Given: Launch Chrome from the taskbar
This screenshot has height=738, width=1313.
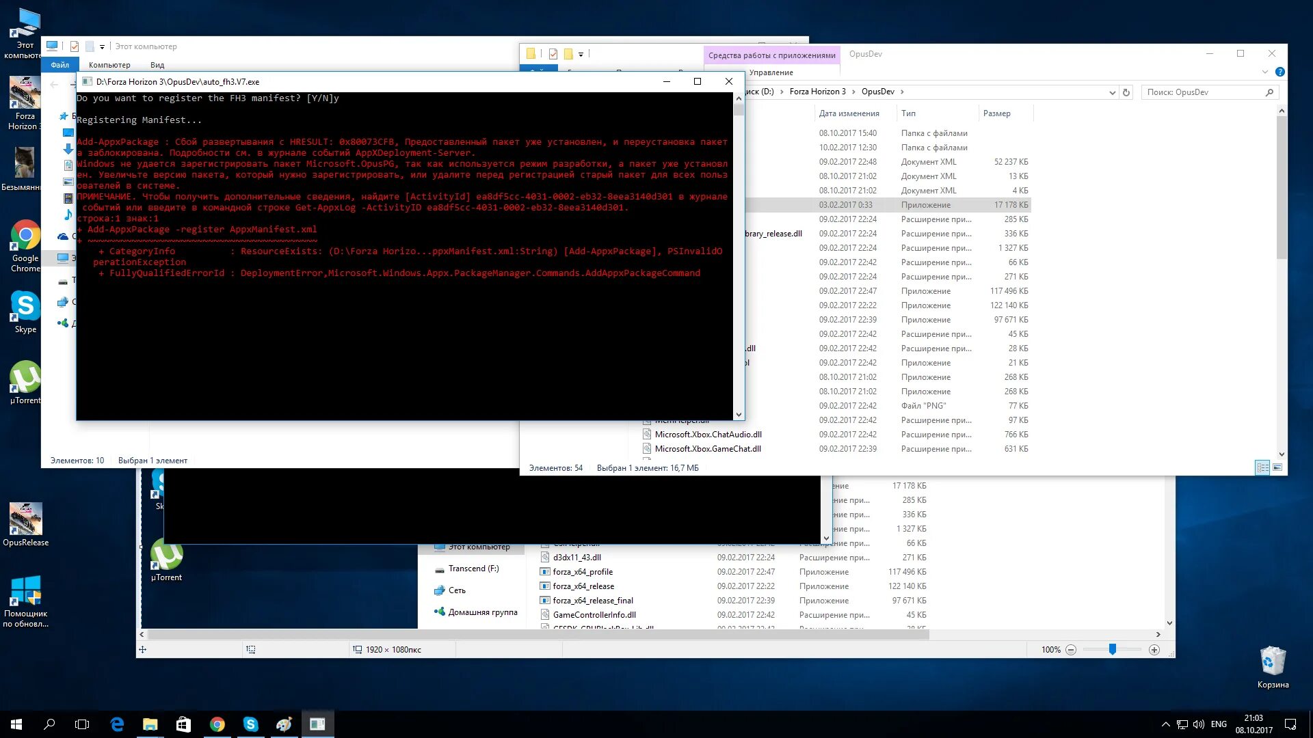Looking at the screenshot, I should click(x=217, y=724).
